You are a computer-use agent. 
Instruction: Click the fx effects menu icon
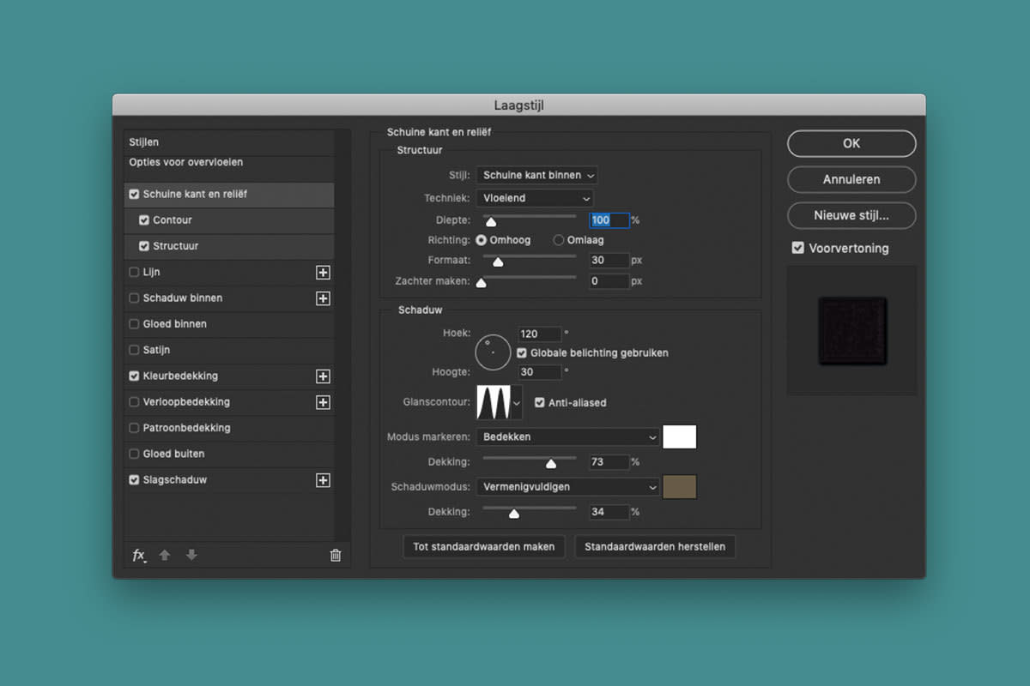click(139, 556)
